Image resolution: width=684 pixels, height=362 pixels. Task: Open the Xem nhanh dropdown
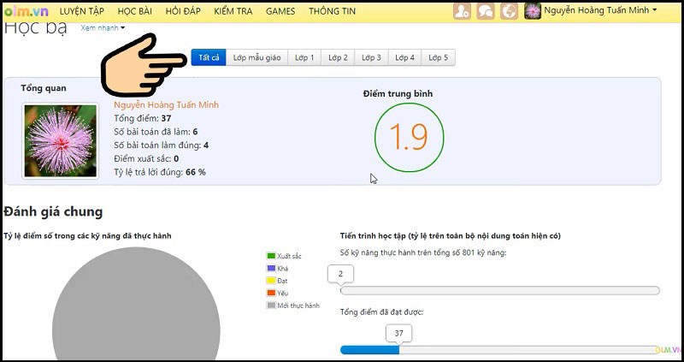[103, 28]
